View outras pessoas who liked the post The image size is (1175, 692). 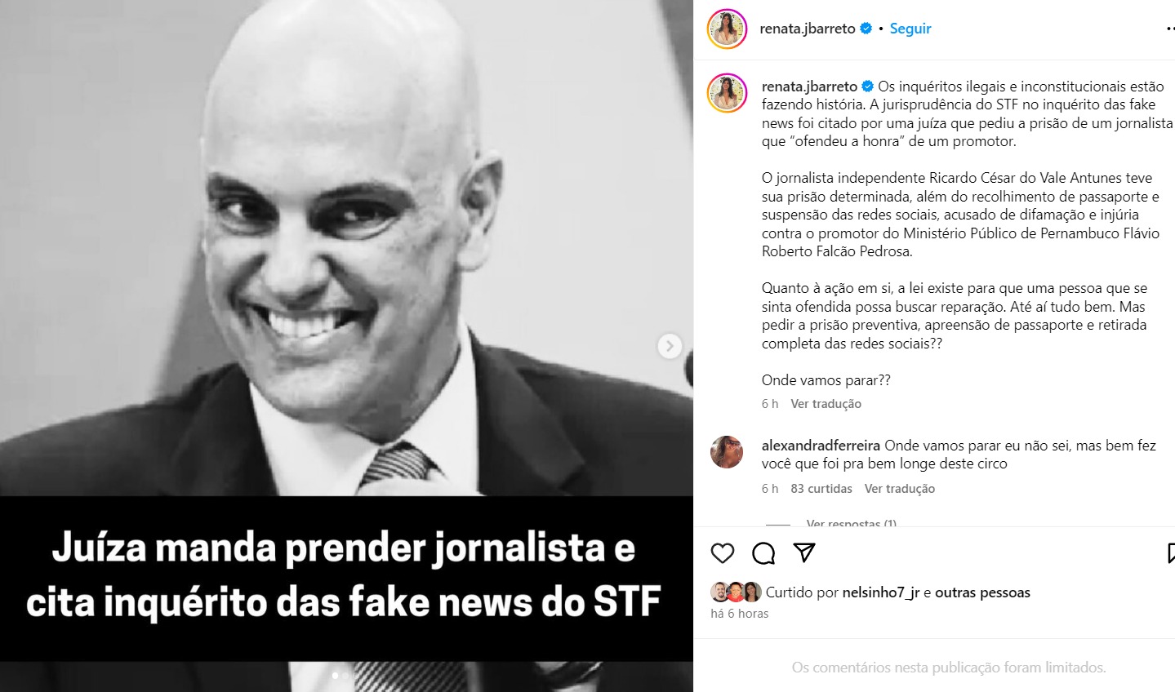tap(982, 592)
